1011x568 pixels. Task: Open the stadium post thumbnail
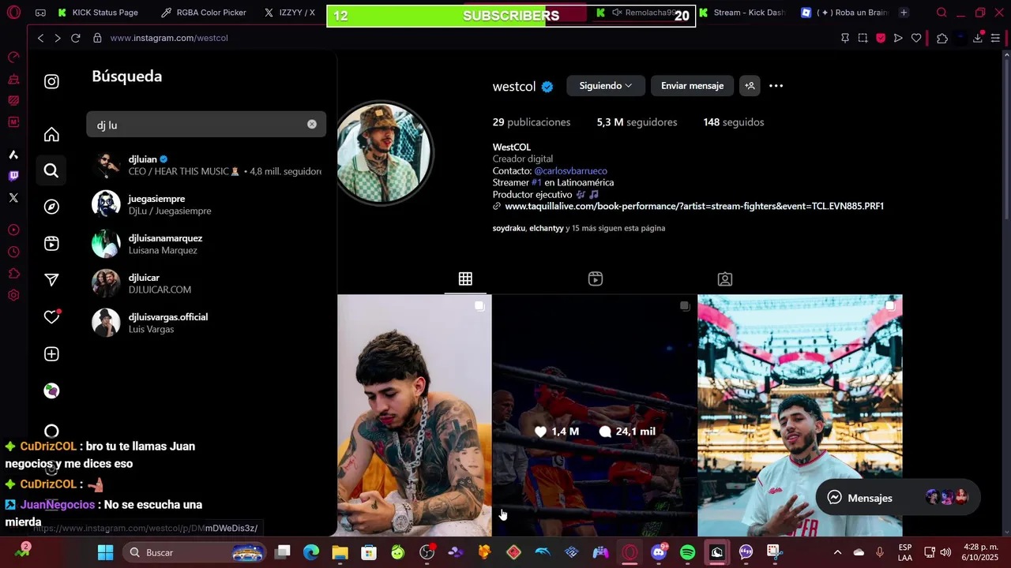(800, 415)
